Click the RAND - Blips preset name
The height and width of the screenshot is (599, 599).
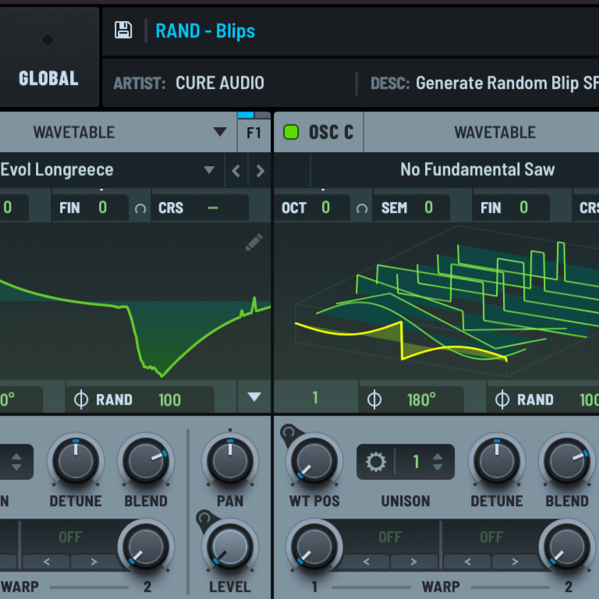tap(205, 31)
